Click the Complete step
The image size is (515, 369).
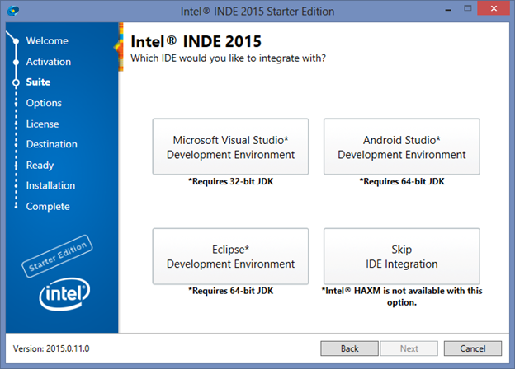(47, 206)
